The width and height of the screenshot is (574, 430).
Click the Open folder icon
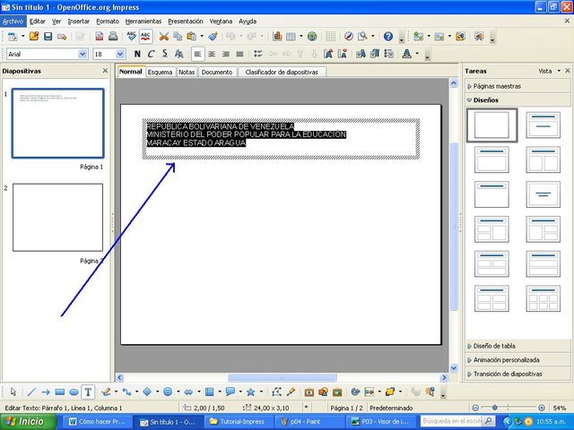(34, 36)
